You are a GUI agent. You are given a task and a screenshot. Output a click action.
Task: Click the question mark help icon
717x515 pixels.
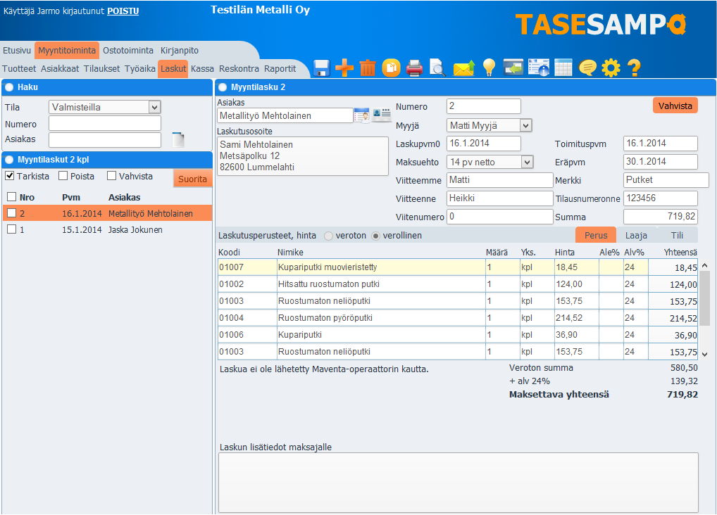click(x=634, y=68)
